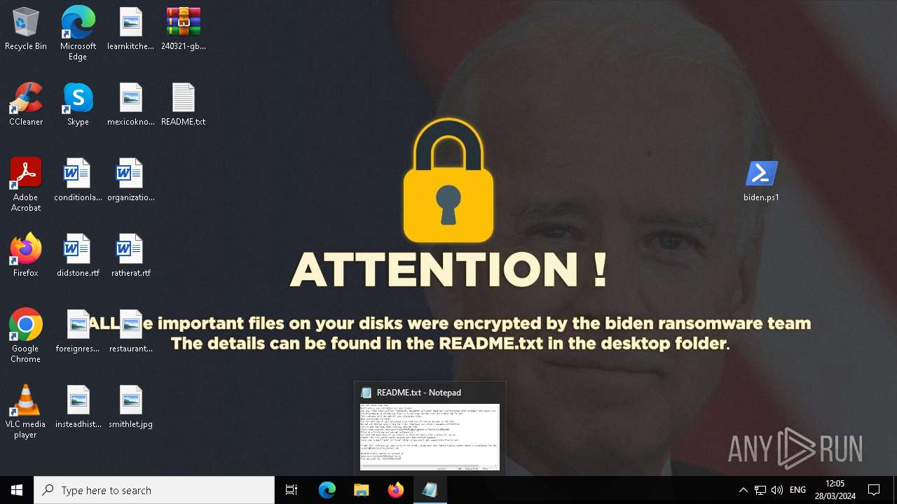Open the Recycle Bin desktop icon
This screenshot has width=897, height=504.
click(26, 29)
